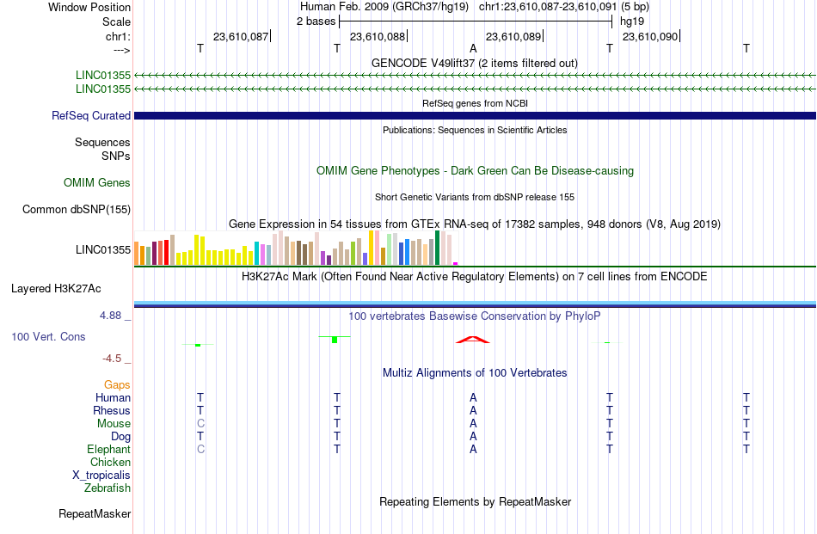Open 100 vertebrates Basewise Conservation by PhyloP title
The width and height of the screenshot is (817, 534).
pyautogui.click(x=474, y=316)
